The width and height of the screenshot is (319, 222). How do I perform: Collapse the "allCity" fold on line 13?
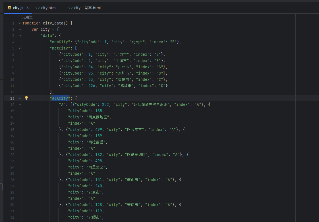click(20, 98)
